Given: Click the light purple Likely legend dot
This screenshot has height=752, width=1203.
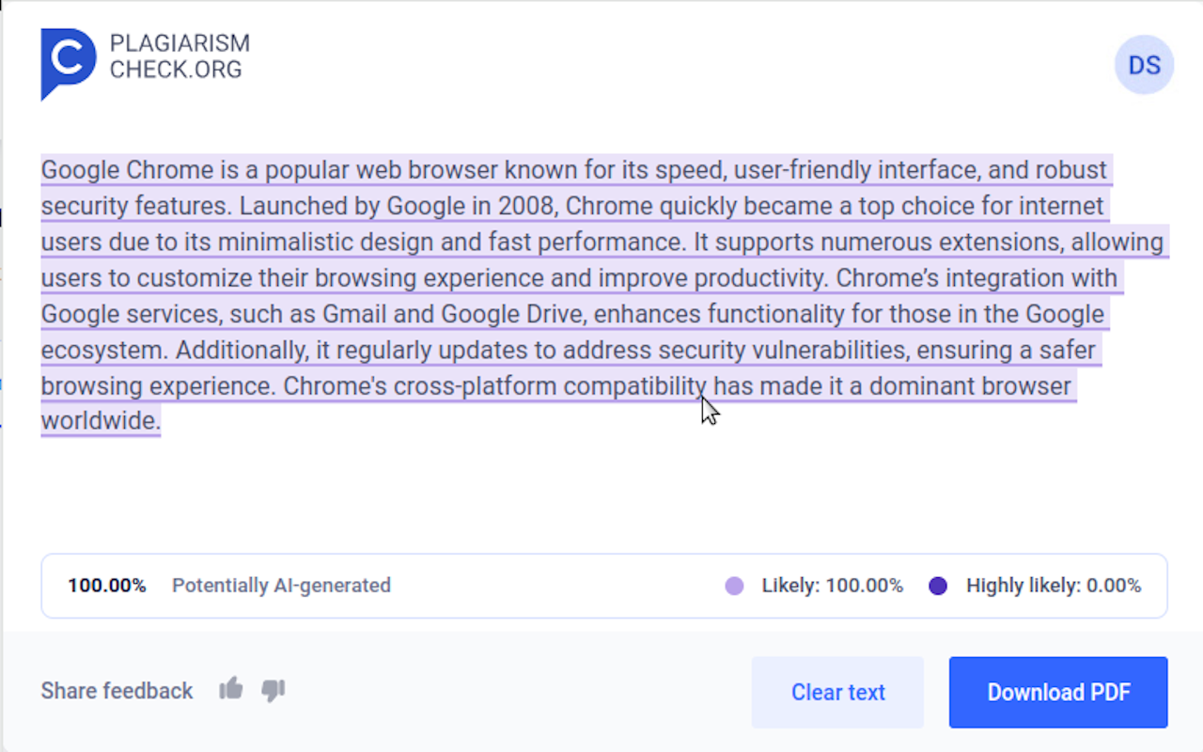Looking at the screenshot, I should (735, 586).
